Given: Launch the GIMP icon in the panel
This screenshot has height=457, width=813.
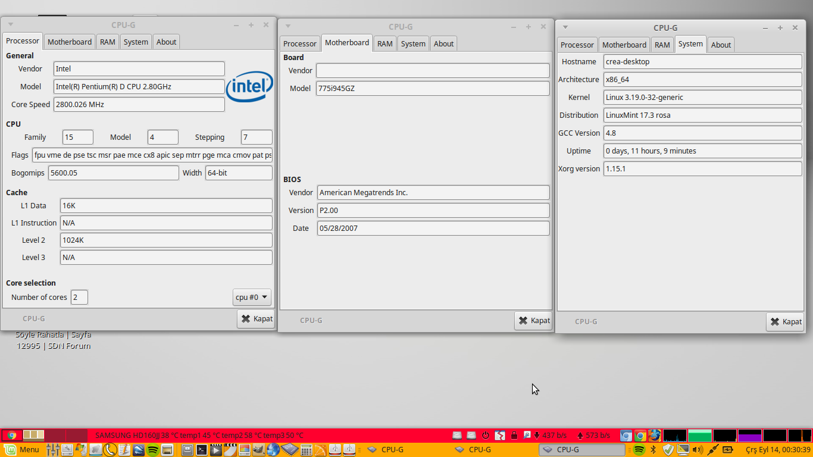Looking at the screenshot, I should pos(259,450).
